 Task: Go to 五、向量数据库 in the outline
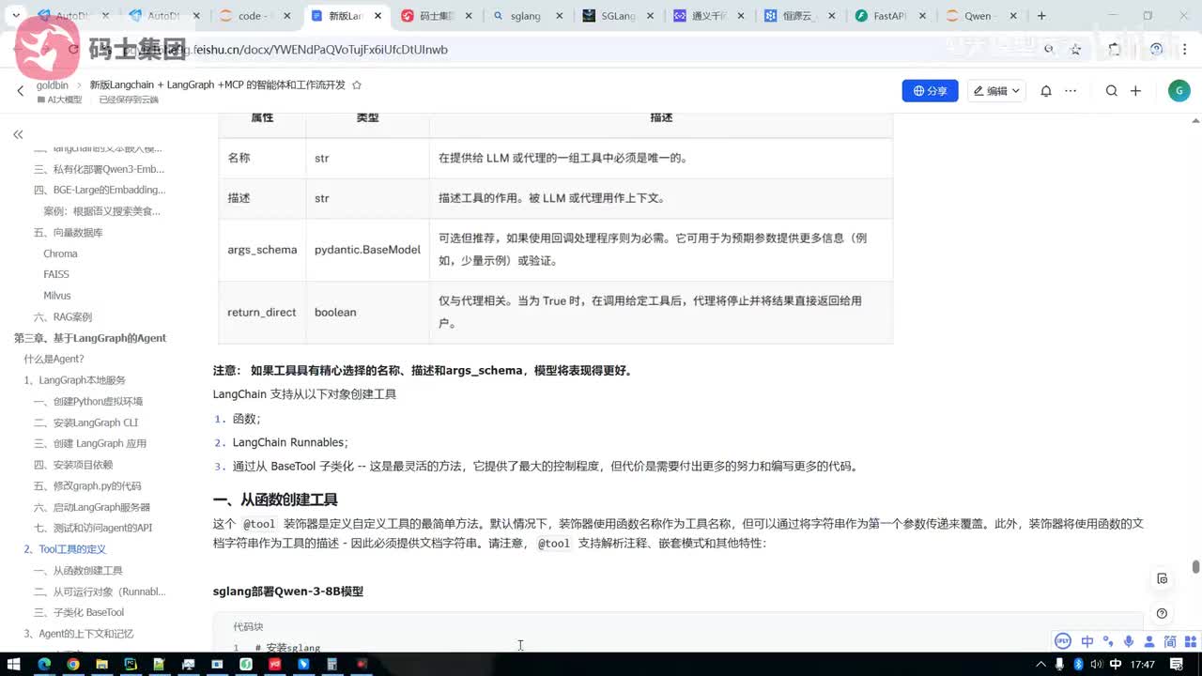coord(68,232)
